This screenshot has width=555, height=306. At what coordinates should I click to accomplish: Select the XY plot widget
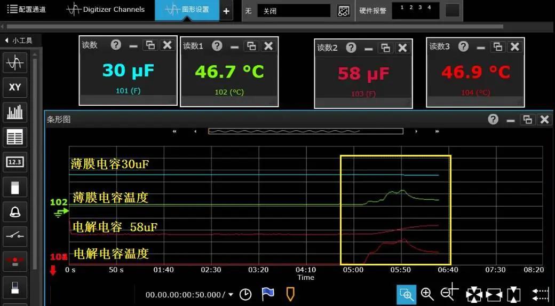[15, 87]
